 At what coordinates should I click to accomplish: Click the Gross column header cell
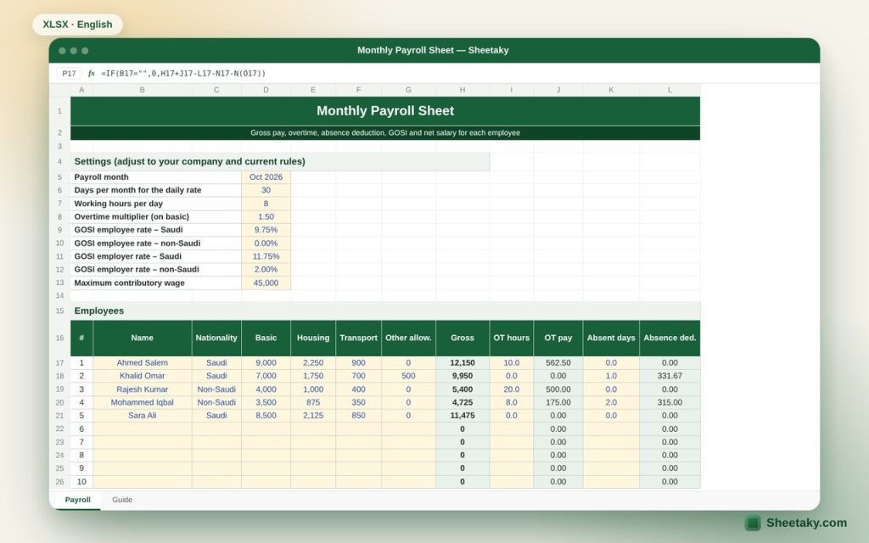463,338
